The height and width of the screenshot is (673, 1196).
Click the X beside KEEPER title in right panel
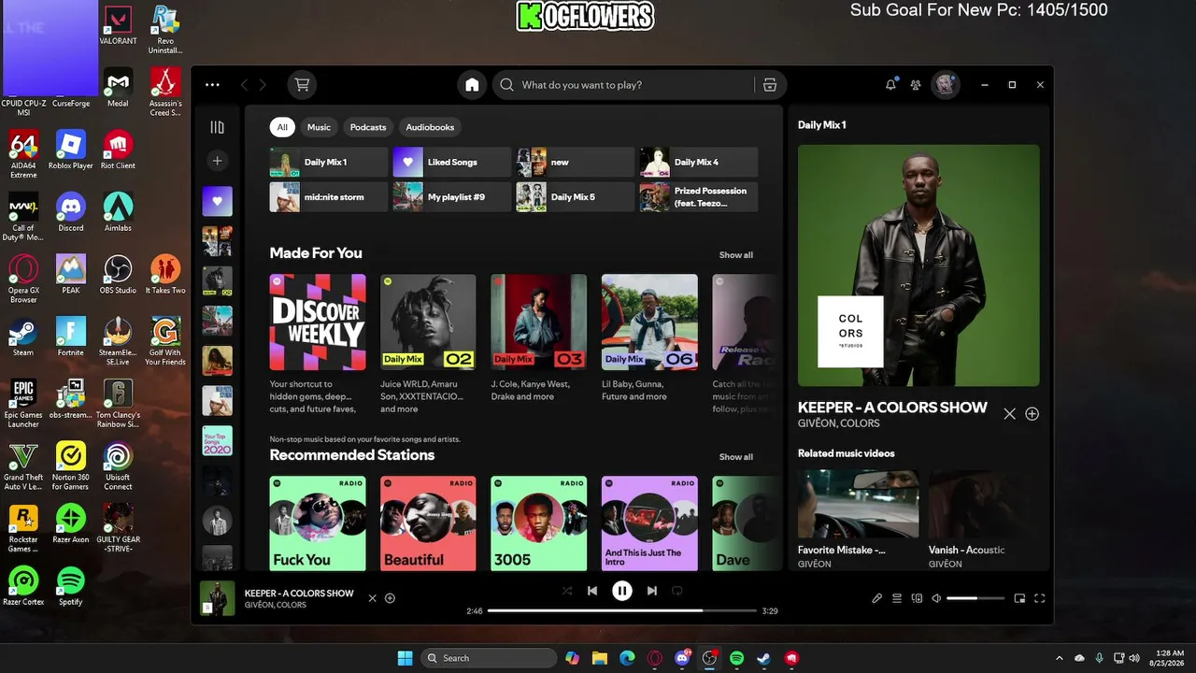coord(1009,414)
